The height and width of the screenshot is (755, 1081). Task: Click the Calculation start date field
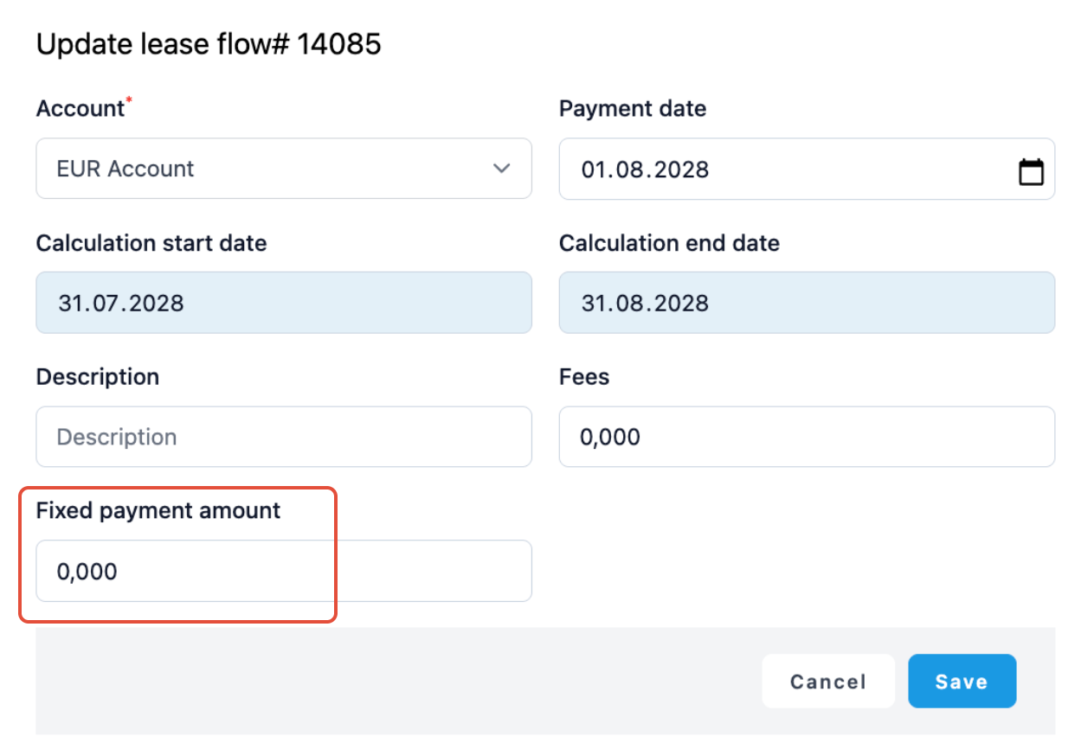click(283, 303)
